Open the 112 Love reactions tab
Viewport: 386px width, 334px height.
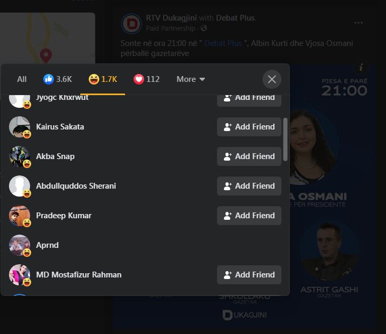coord(146,79)
